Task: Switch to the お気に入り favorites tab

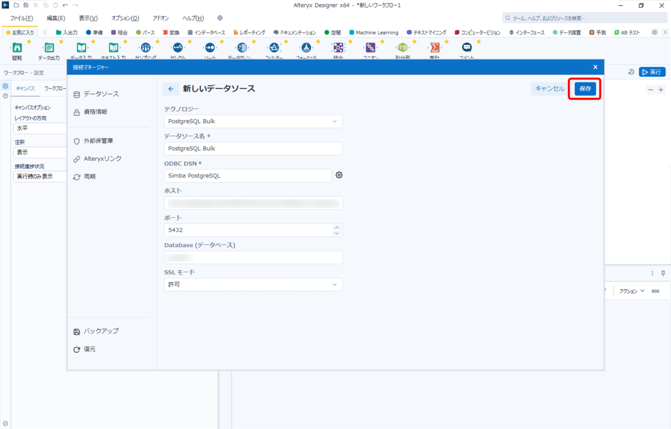Action: coord(20,33)
